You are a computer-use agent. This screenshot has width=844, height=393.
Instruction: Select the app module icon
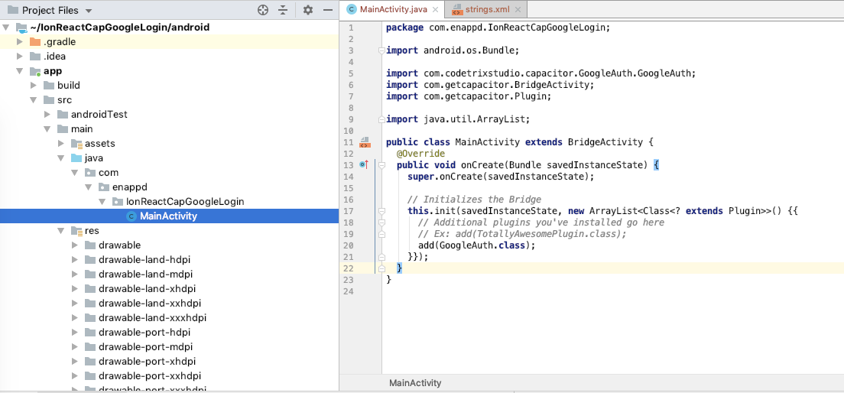[35, 71]
